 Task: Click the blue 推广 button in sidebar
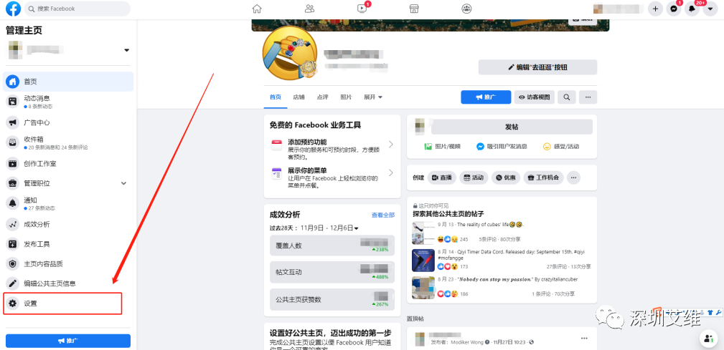click(68, 341)
